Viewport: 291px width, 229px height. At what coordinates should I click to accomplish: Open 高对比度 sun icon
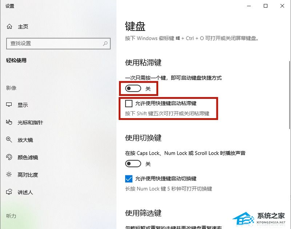[9, 175]
